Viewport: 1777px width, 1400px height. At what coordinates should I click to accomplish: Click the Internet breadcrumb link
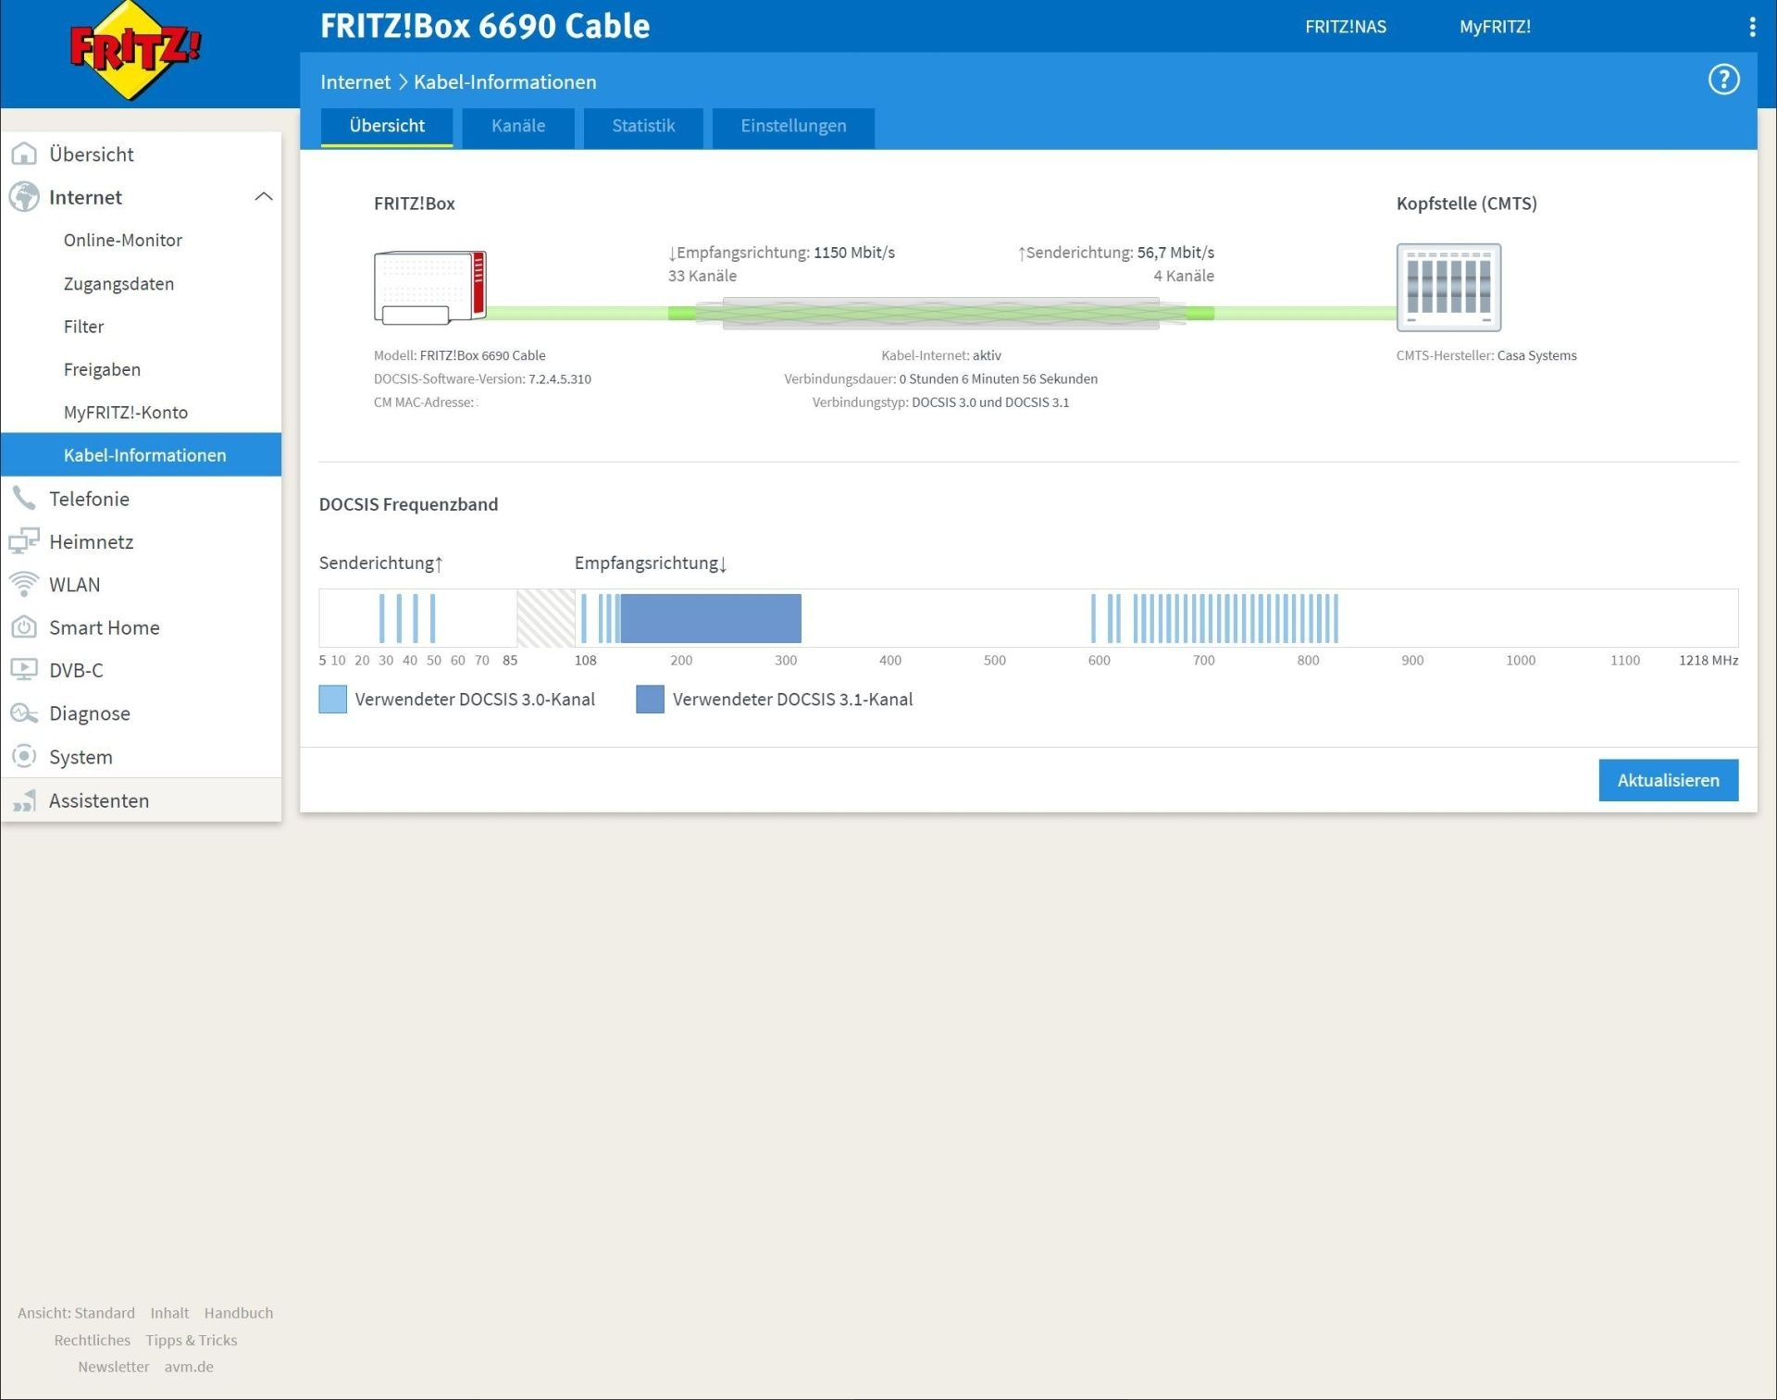click(355, 81)
